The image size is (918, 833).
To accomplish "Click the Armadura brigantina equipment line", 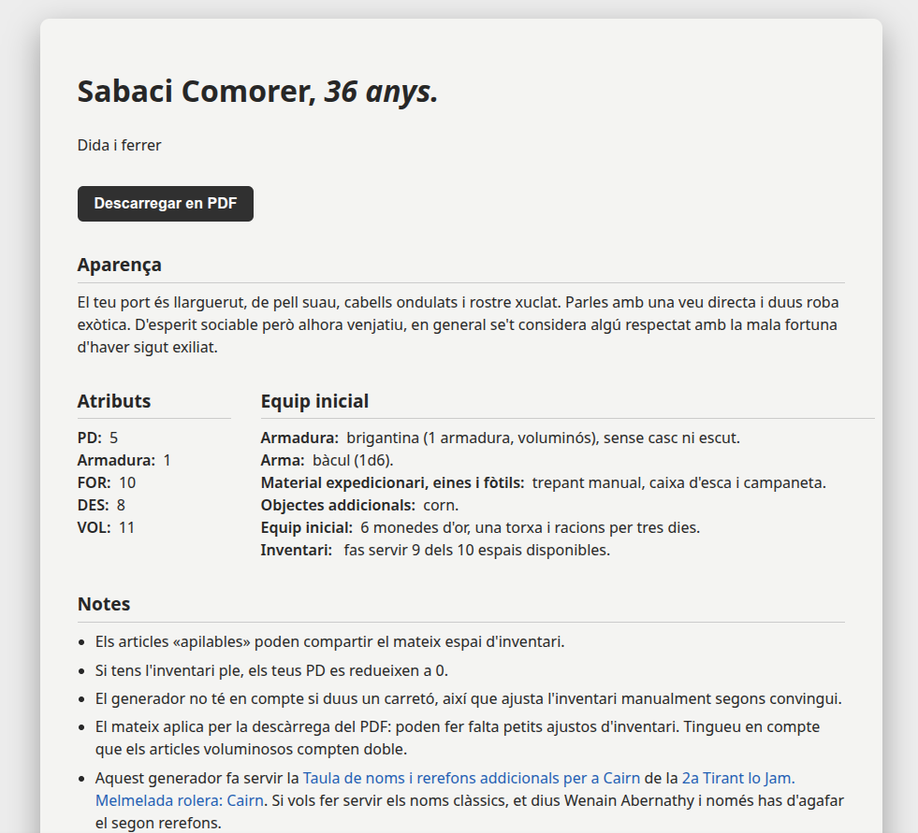I will click(x=500, y=438).
